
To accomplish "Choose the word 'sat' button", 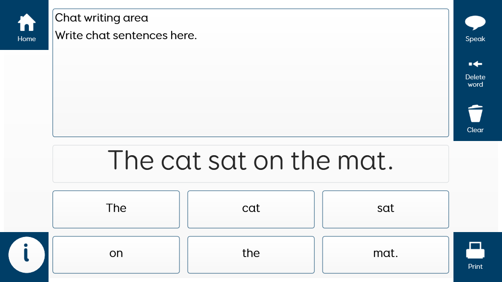I will pos(385,209).
